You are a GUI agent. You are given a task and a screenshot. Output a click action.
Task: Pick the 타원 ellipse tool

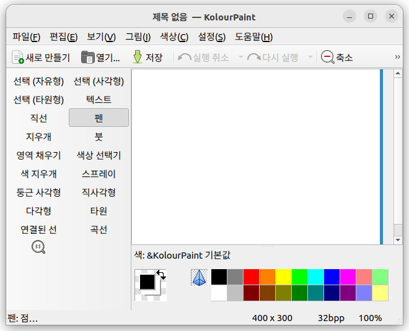99,211
